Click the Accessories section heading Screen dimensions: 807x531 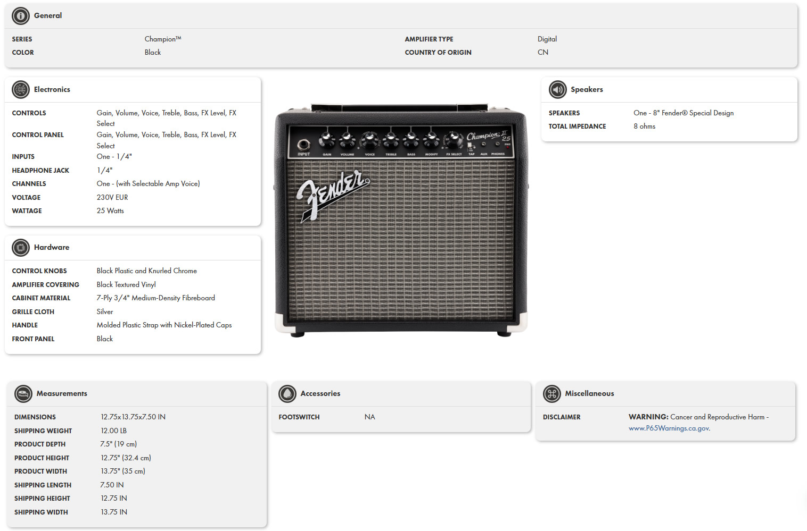point(320,394)
